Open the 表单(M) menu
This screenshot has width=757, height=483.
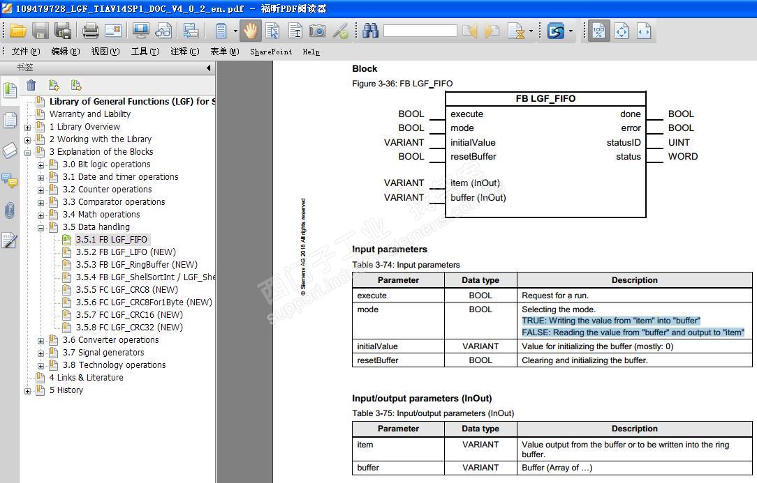click(224, 52)
